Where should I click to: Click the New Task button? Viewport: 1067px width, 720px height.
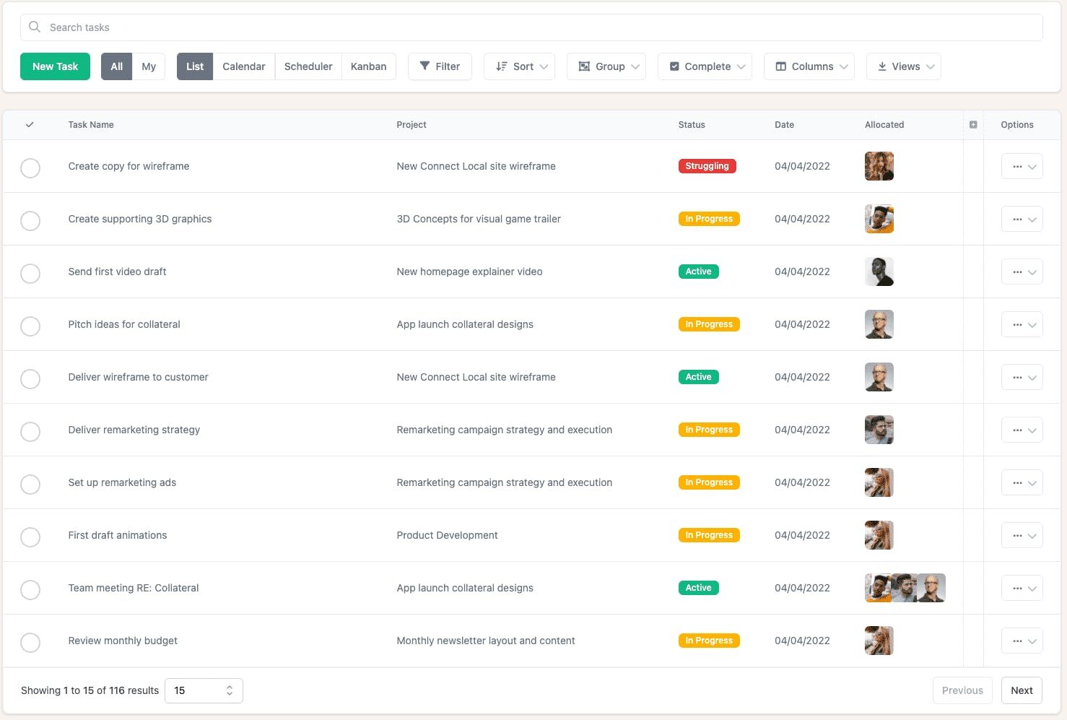coord(55,66)
